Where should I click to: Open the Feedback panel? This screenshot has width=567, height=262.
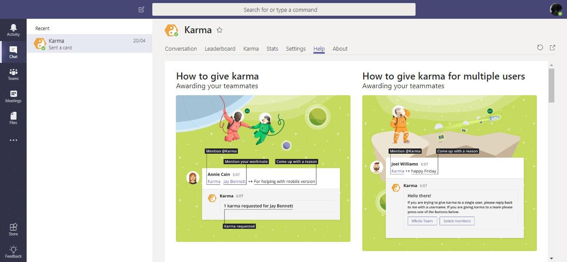coord(13,252)
